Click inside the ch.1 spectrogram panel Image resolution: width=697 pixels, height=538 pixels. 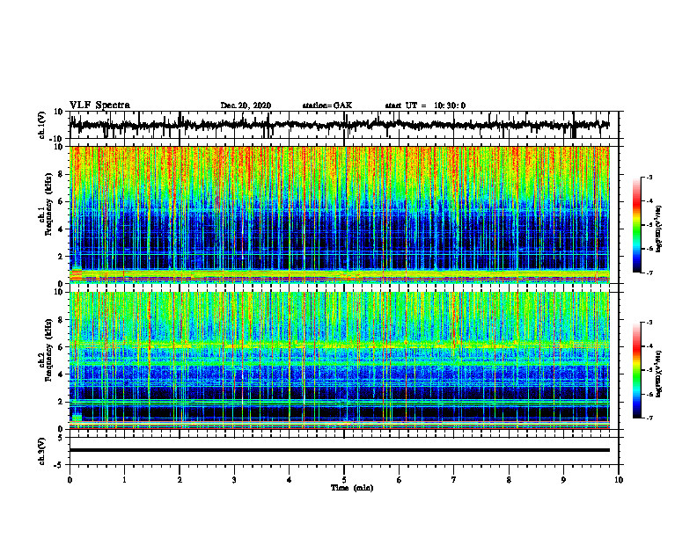pos(339,214)
